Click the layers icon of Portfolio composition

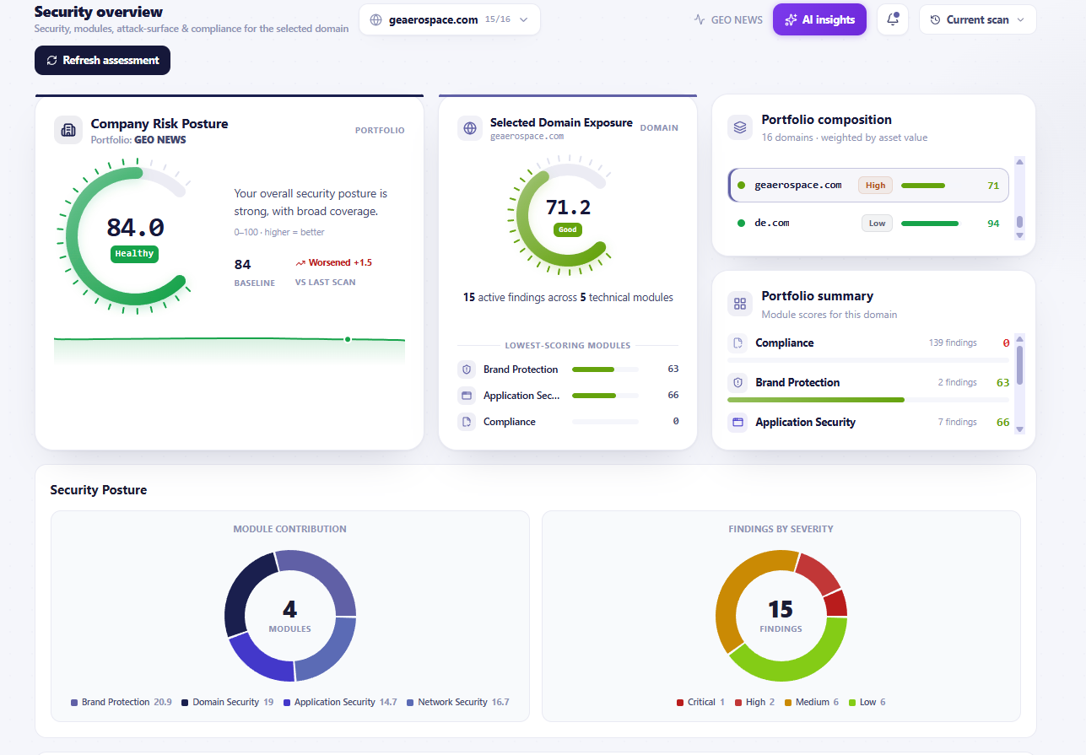(x=740, y=127)
